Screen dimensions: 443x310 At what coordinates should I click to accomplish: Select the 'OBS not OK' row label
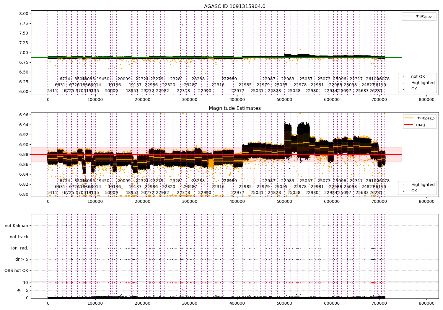[17, 270]
